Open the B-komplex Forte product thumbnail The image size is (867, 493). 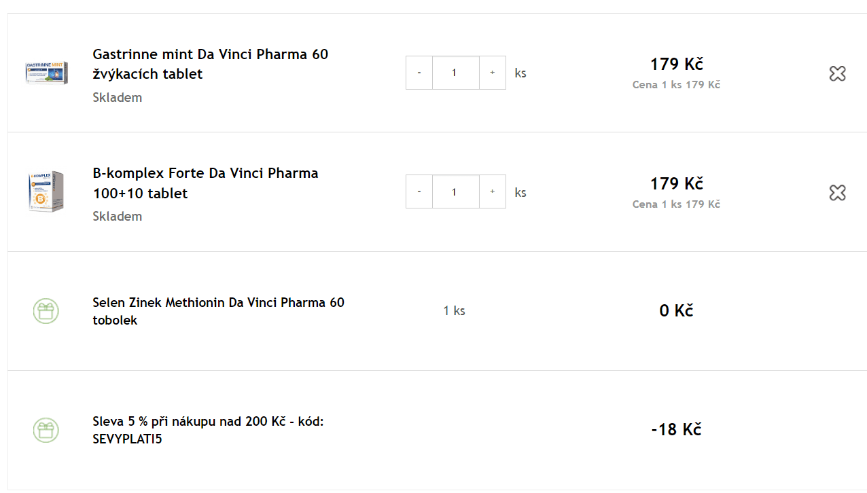tap(46, 191)
